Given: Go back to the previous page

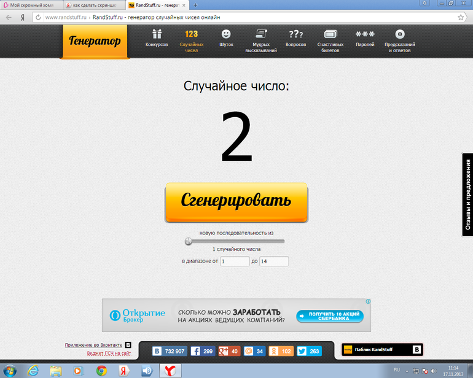Looking at the screenshot, I should (9, 17).
